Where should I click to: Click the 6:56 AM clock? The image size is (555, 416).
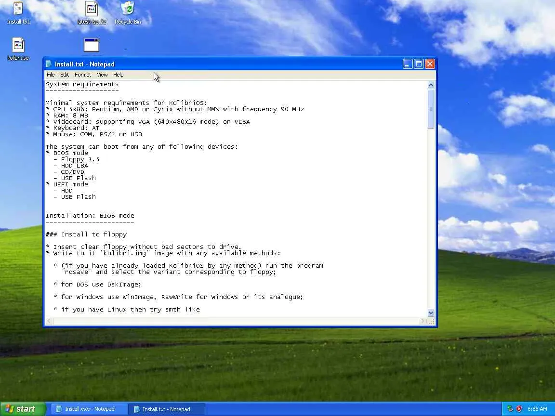pos(537,409)
